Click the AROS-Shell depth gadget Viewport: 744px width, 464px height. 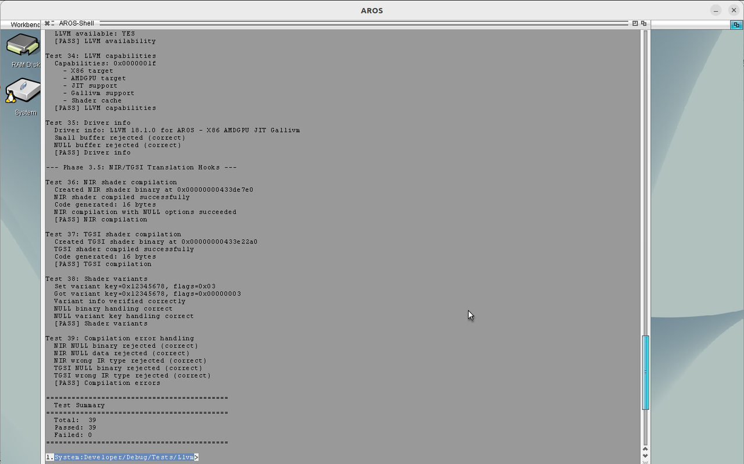(643, 23)
